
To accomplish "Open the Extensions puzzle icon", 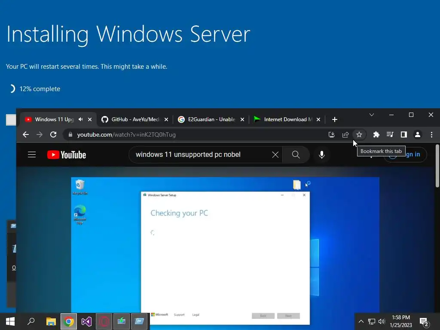I will (x=376, y=134).
